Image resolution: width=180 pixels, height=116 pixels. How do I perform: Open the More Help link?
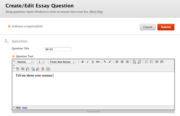point(96,12)
